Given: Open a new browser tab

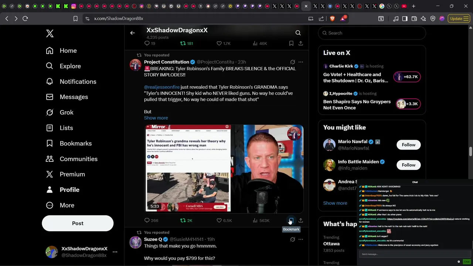Looking at the screenshot, I should tap(414, 6).
